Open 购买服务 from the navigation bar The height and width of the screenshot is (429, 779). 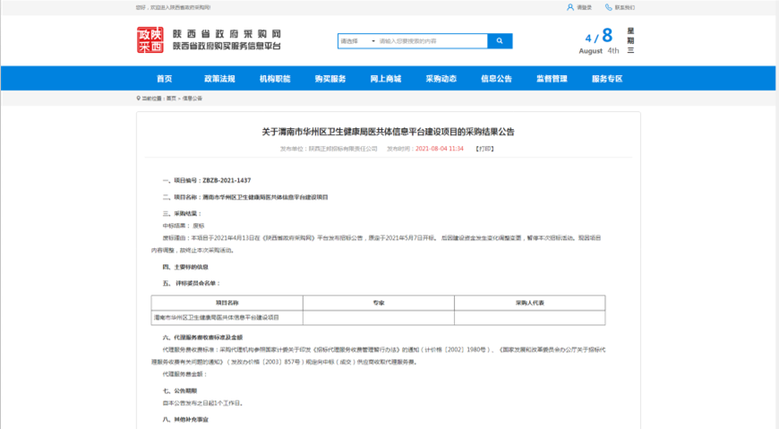(330, 79)
